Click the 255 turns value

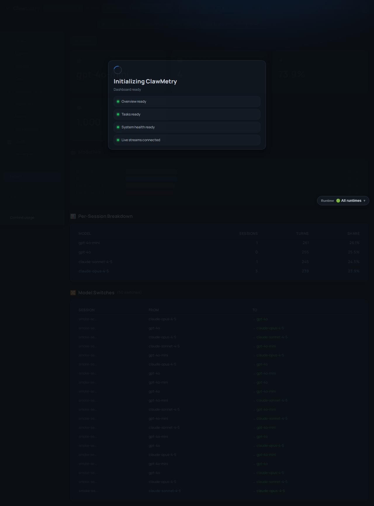pyautogui.click(x=305, y=252)
